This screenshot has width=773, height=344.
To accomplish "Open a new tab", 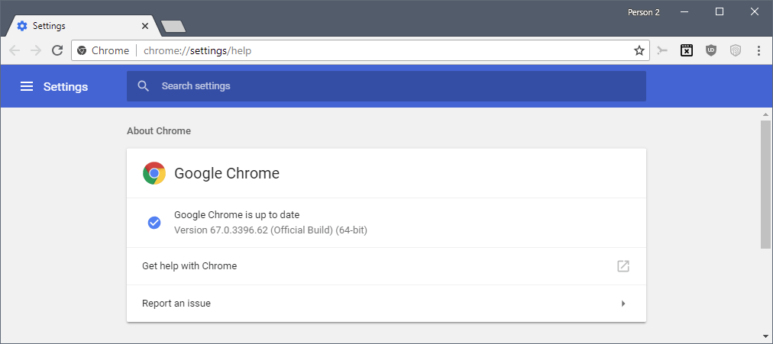I will point(173,27).
